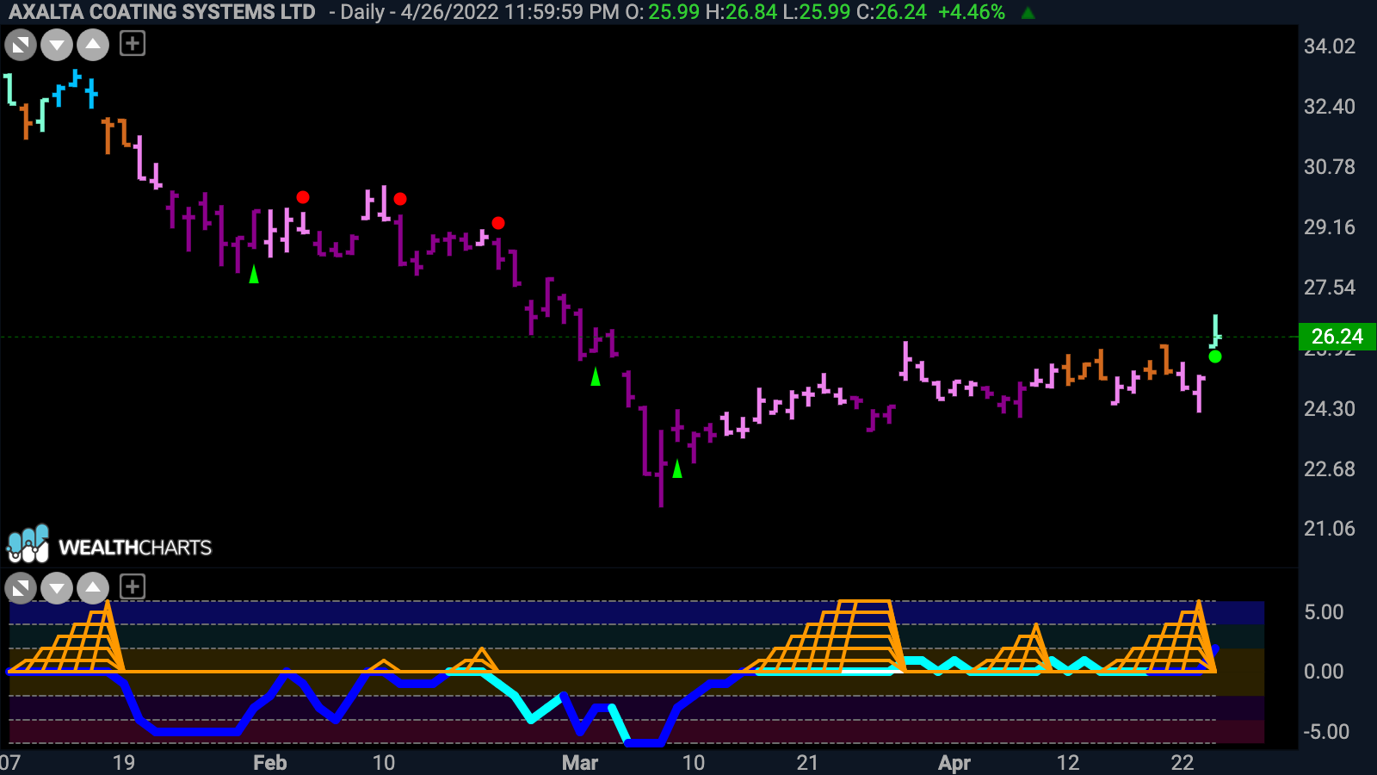This screenshot has width=1377, height=775.
Task: Click the 21.06 price axis label
Action: tap(1329, 529)
